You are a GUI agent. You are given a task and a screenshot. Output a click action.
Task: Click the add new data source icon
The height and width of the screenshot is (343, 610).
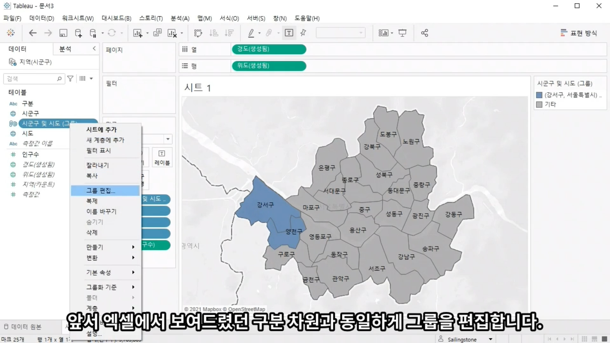pyautogui.click(x=78, y=33)
